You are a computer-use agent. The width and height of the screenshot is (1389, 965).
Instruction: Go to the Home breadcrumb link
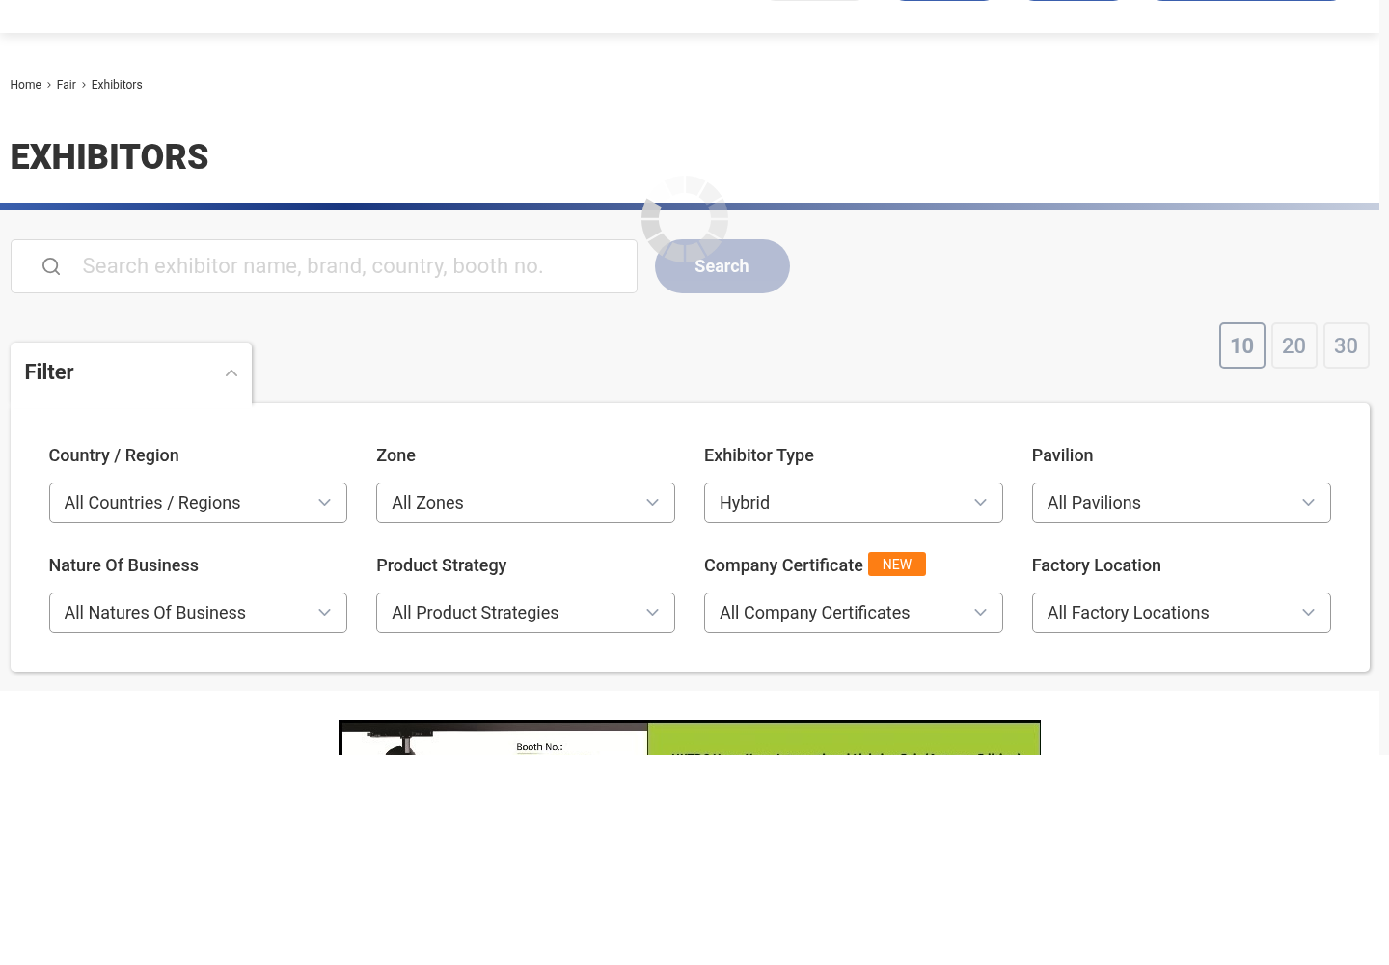[26, 85]
